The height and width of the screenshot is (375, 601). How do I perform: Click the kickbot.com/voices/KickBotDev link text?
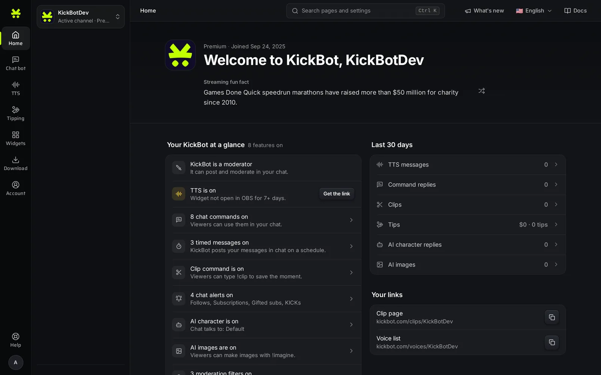(x=417, y=346)
